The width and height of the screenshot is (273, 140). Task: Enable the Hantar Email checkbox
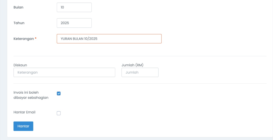coord(59,113)
